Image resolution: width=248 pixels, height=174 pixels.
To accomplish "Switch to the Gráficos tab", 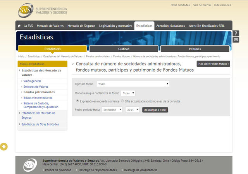I will (x=124, y=49).
